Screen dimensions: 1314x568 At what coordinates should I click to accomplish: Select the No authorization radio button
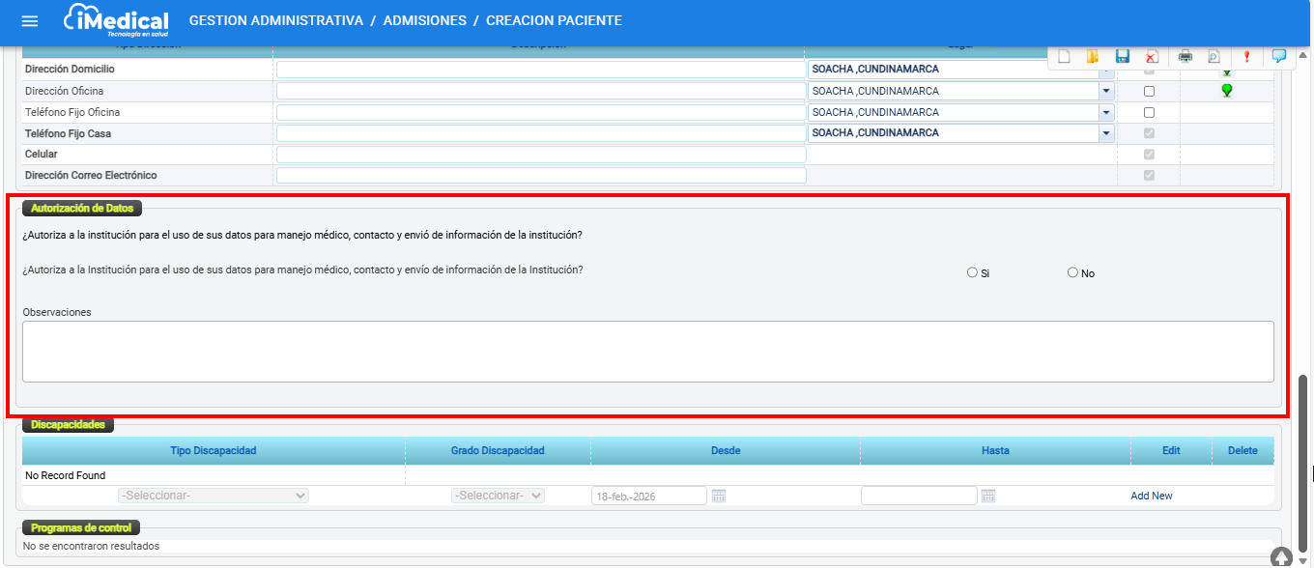pyautogui.click(x=1072, y=272)
